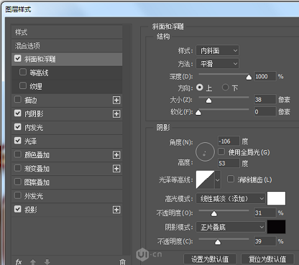Click highlight 不透明度(O) slider handle
Image resolution: width=299 pixels, height=265 pixels.
pos(214,214)
